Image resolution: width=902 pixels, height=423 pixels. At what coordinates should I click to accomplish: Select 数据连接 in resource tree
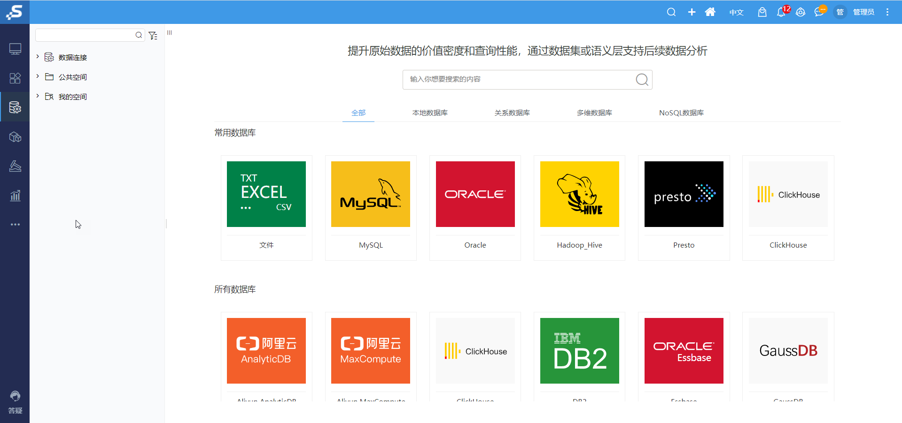(x=72, y=57)
